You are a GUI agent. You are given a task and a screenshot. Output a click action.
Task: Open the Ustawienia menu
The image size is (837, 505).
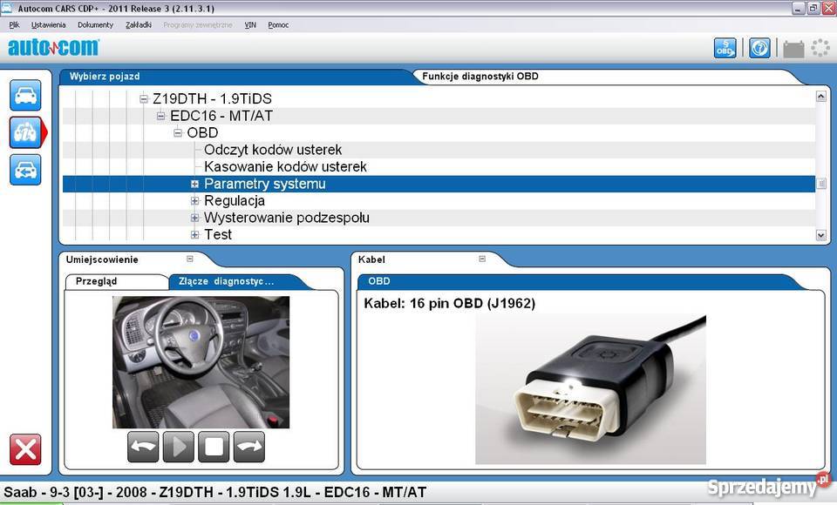[x=48, y=24]
